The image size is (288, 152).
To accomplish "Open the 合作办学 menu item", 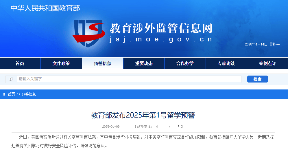I will pyautogui.click(x=185, y=63).
